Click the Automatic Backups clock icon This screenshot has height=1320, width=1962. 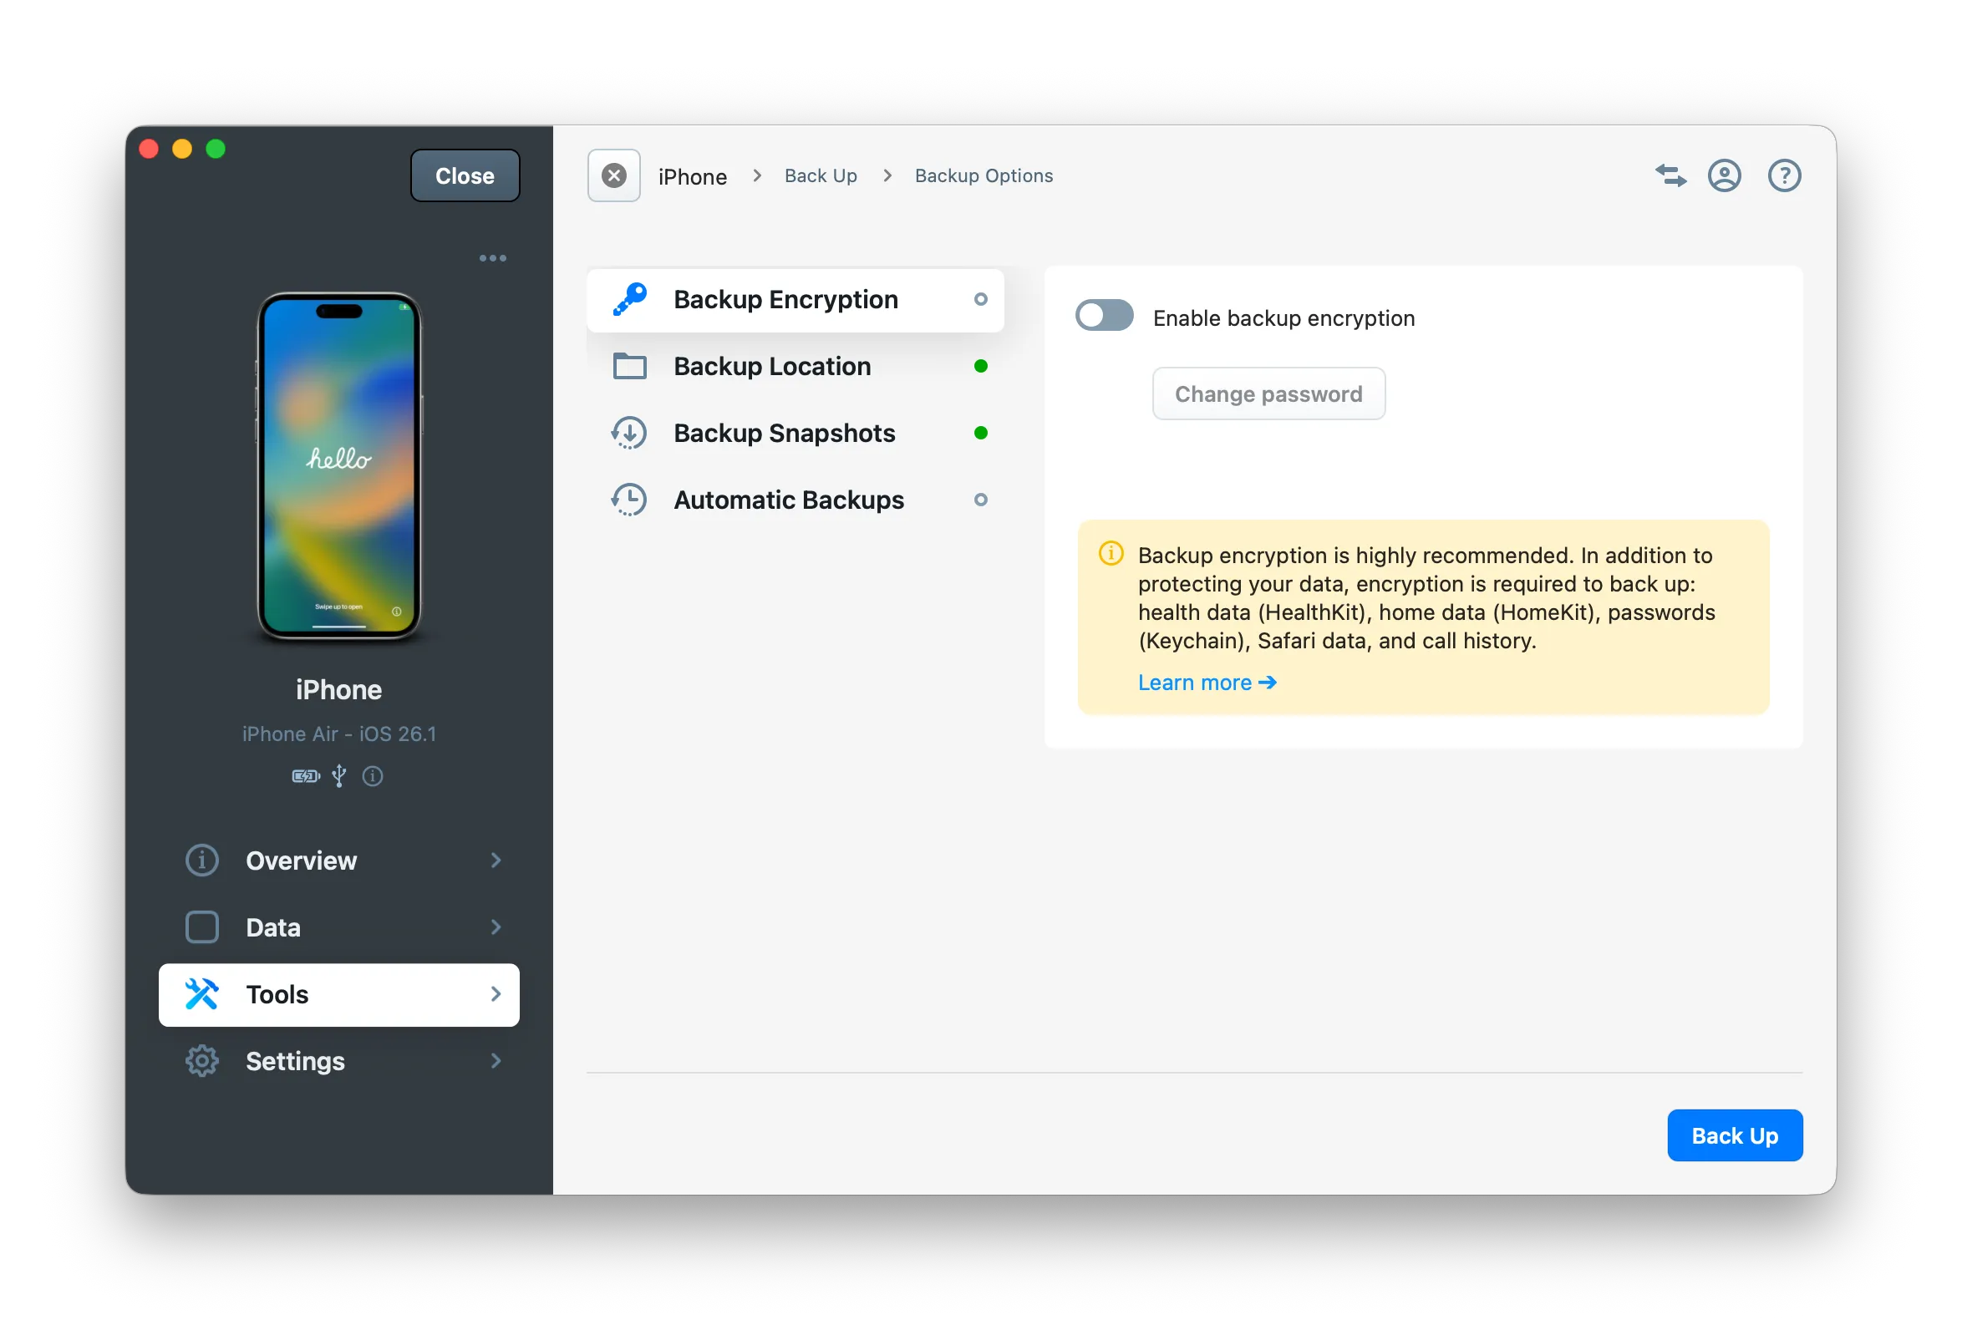pyautogui.click(x=628, y=500)
